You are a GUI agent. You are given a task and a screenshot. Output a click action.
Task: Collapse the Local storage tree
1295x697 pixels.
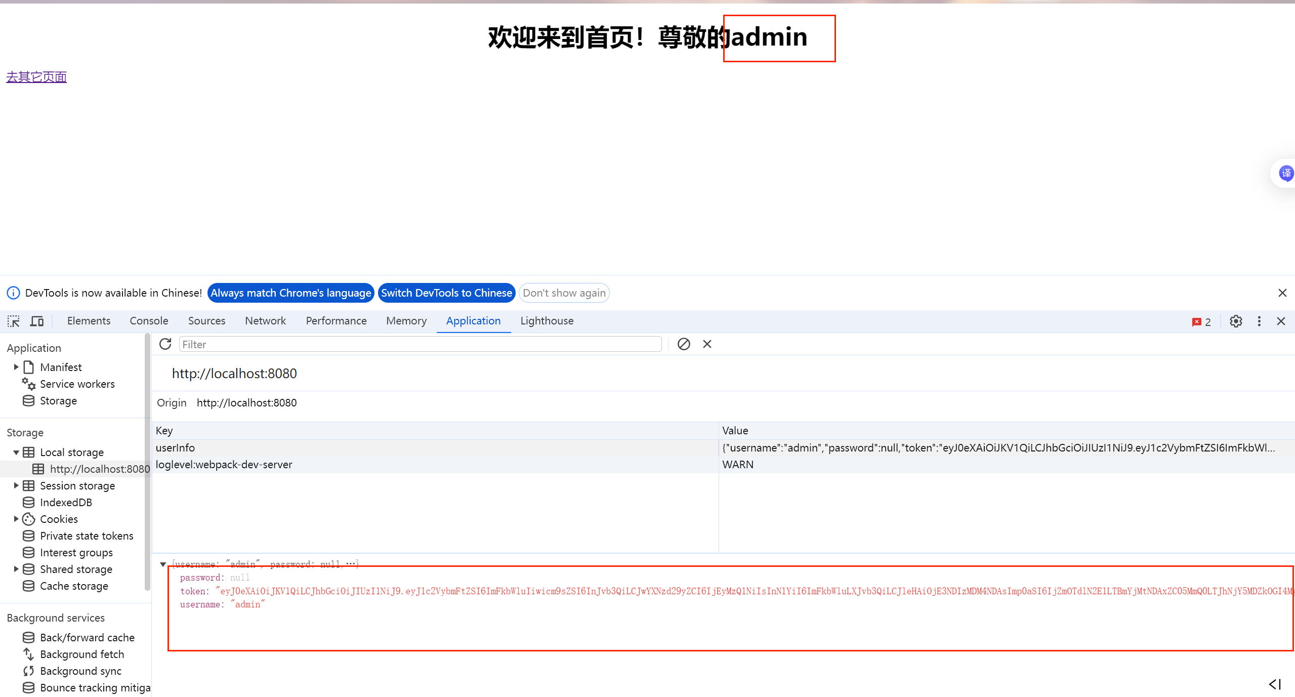tap(16, 453)
